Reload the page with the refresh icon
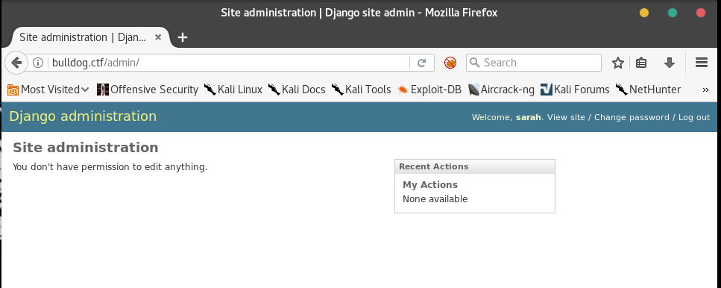 pos(422,63)
